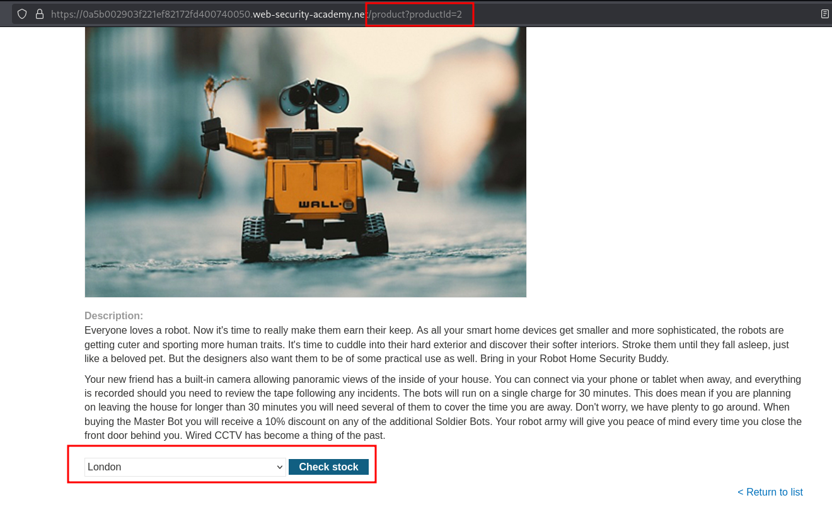Follow the Return to list link

770,492
